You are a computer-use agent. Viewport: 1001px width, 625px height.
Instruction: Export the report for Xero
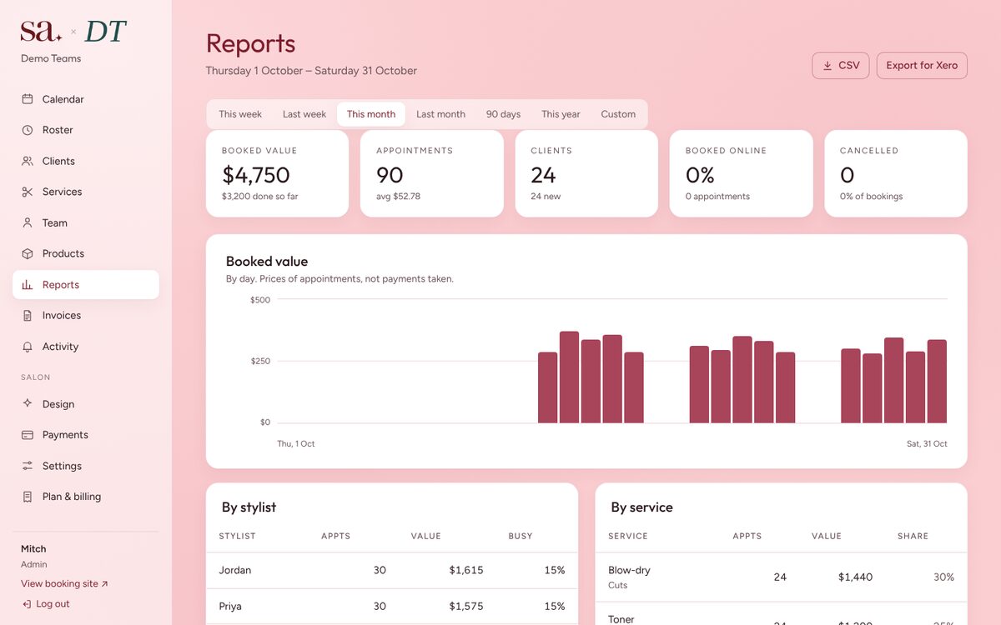point(922,66)
